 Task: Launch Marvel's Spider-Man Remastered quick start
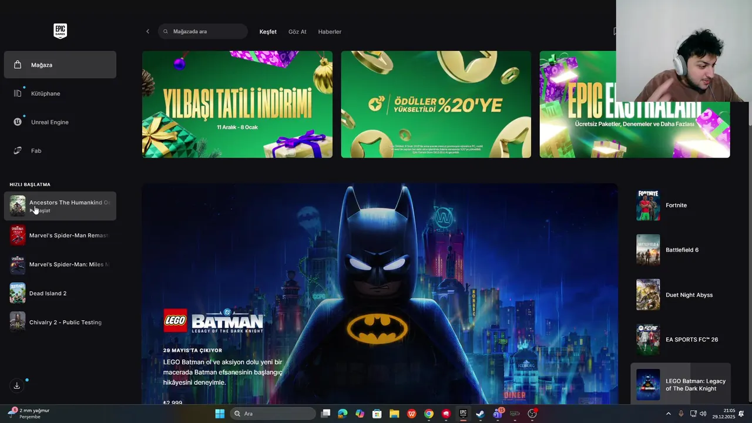pyautogui.click(x=60, y=235)
